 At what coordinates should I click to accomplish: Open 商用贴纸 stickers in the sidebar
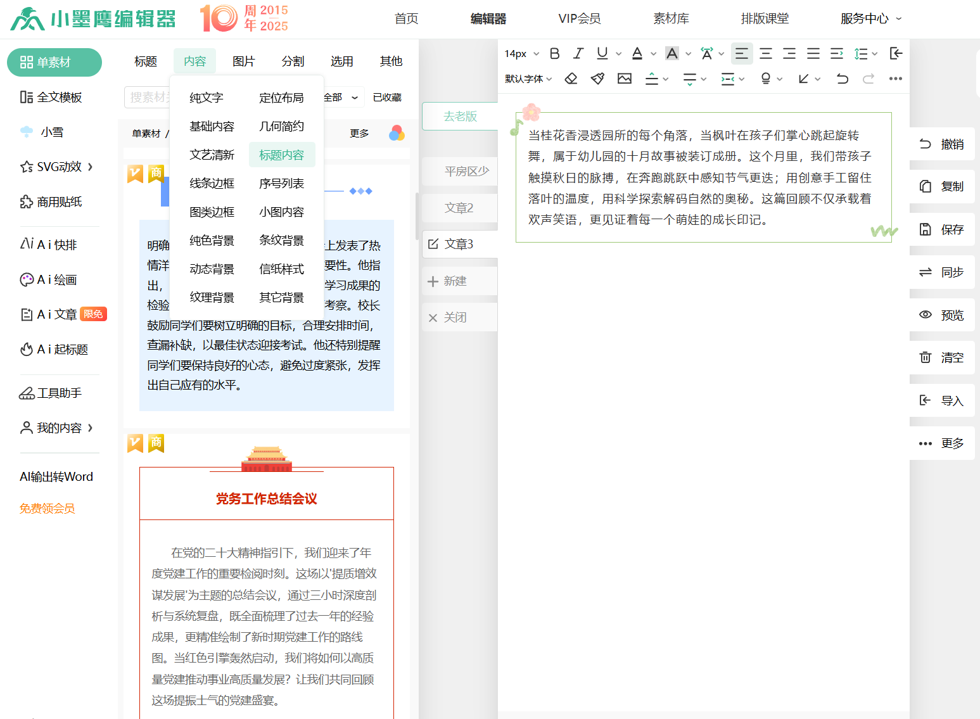tap(51, 202)
